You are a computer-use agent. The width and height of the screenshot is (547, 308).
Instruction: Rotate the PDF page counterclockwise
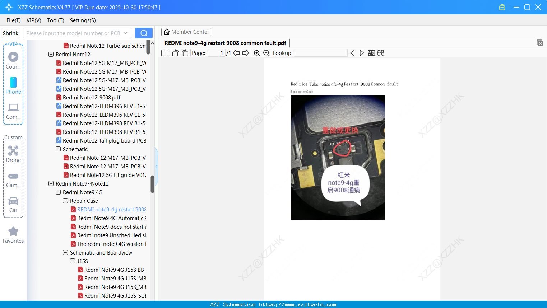tap(175, 53)
